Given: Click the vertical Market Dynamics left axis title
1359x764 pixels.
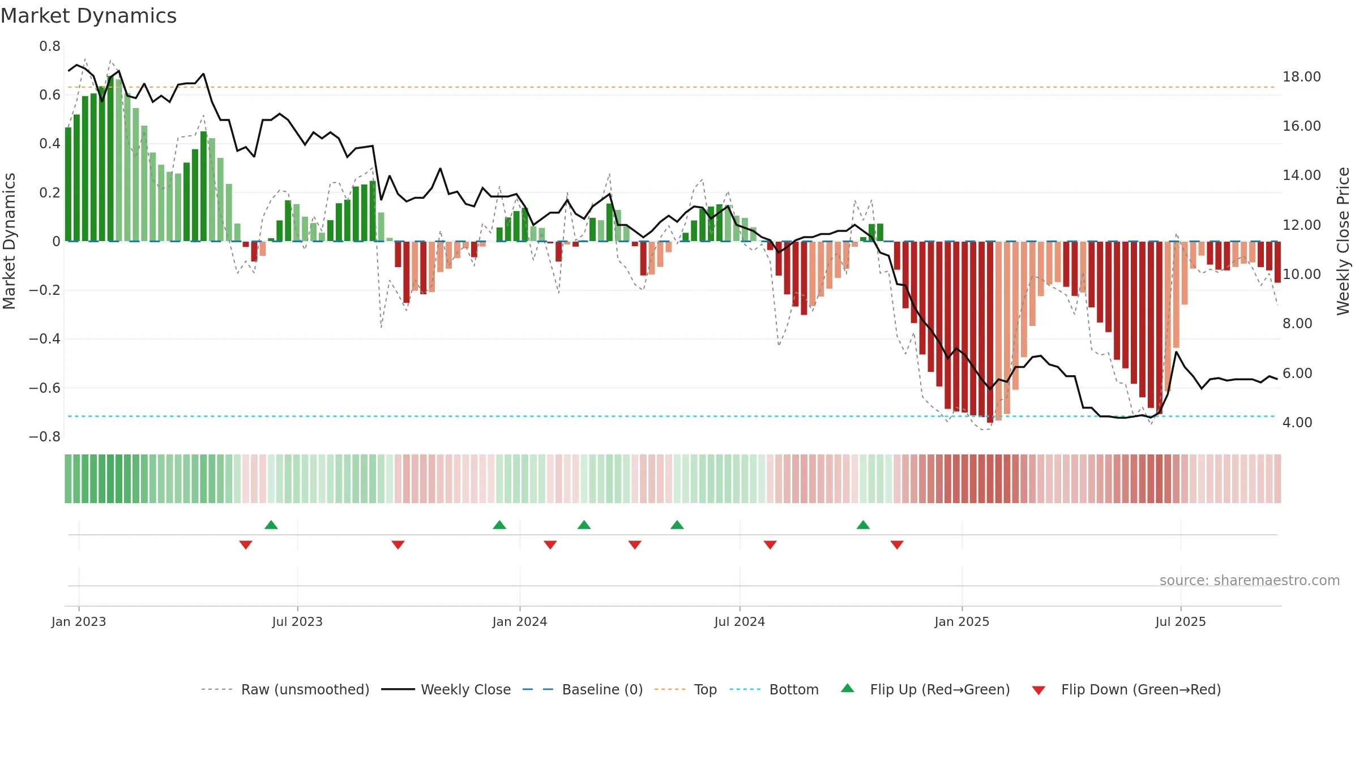Looking at the screenshot, I should pos(9,241).
